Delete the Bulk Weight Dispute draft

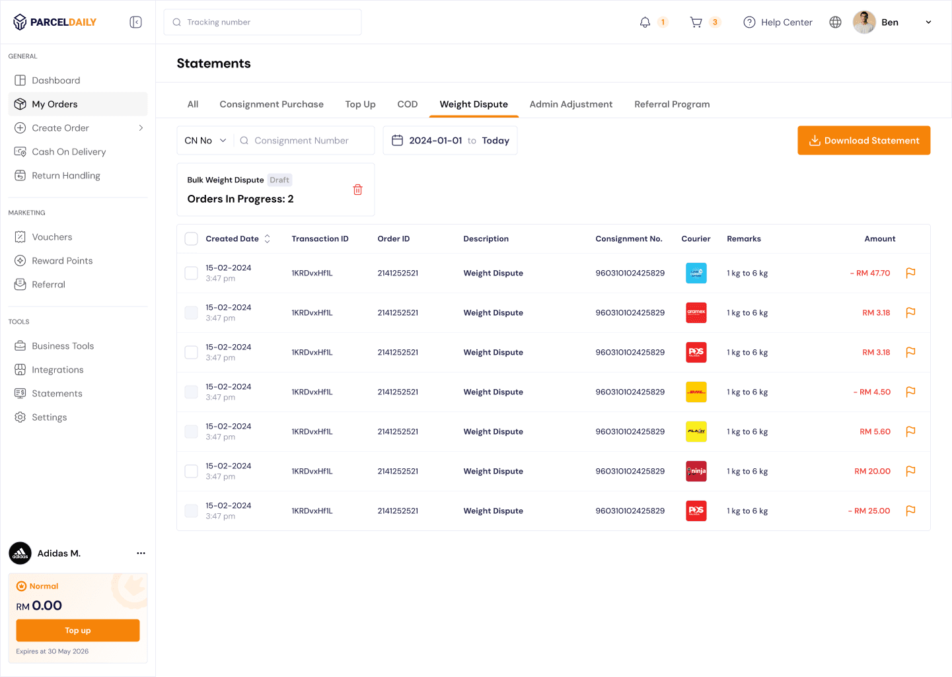pyautogui.click(x=357, y=190)
